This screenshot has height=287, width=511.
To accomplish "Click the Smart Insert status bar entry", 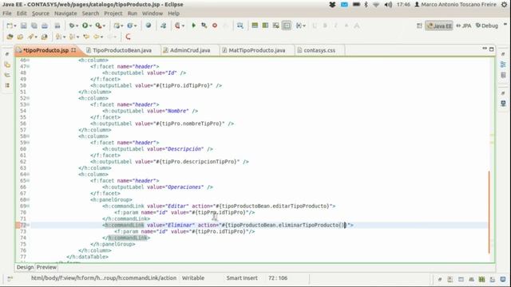I will click(242, 278).
